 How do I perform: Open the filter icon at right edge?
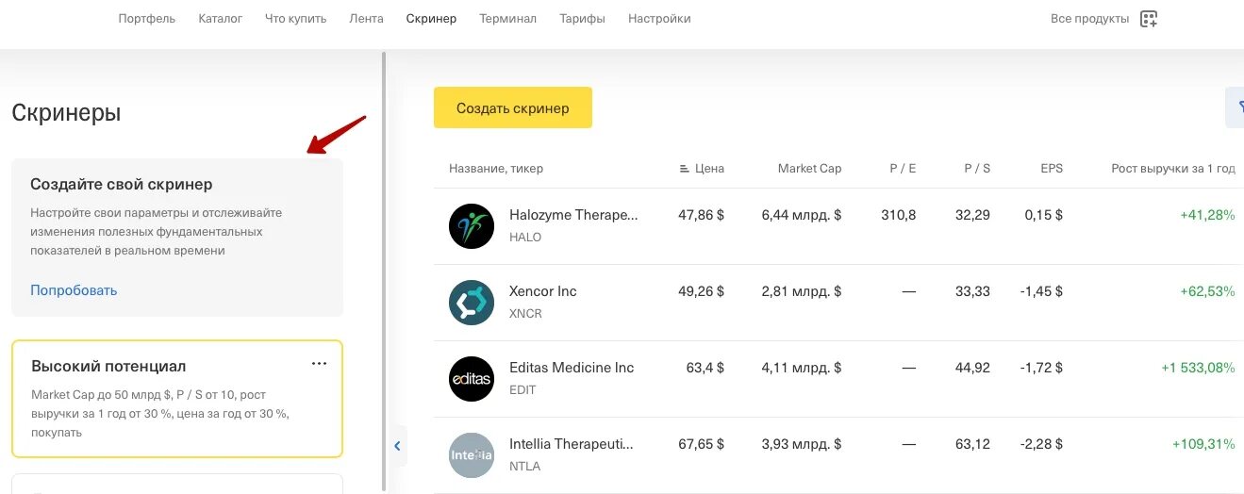tap(1236, 107)
